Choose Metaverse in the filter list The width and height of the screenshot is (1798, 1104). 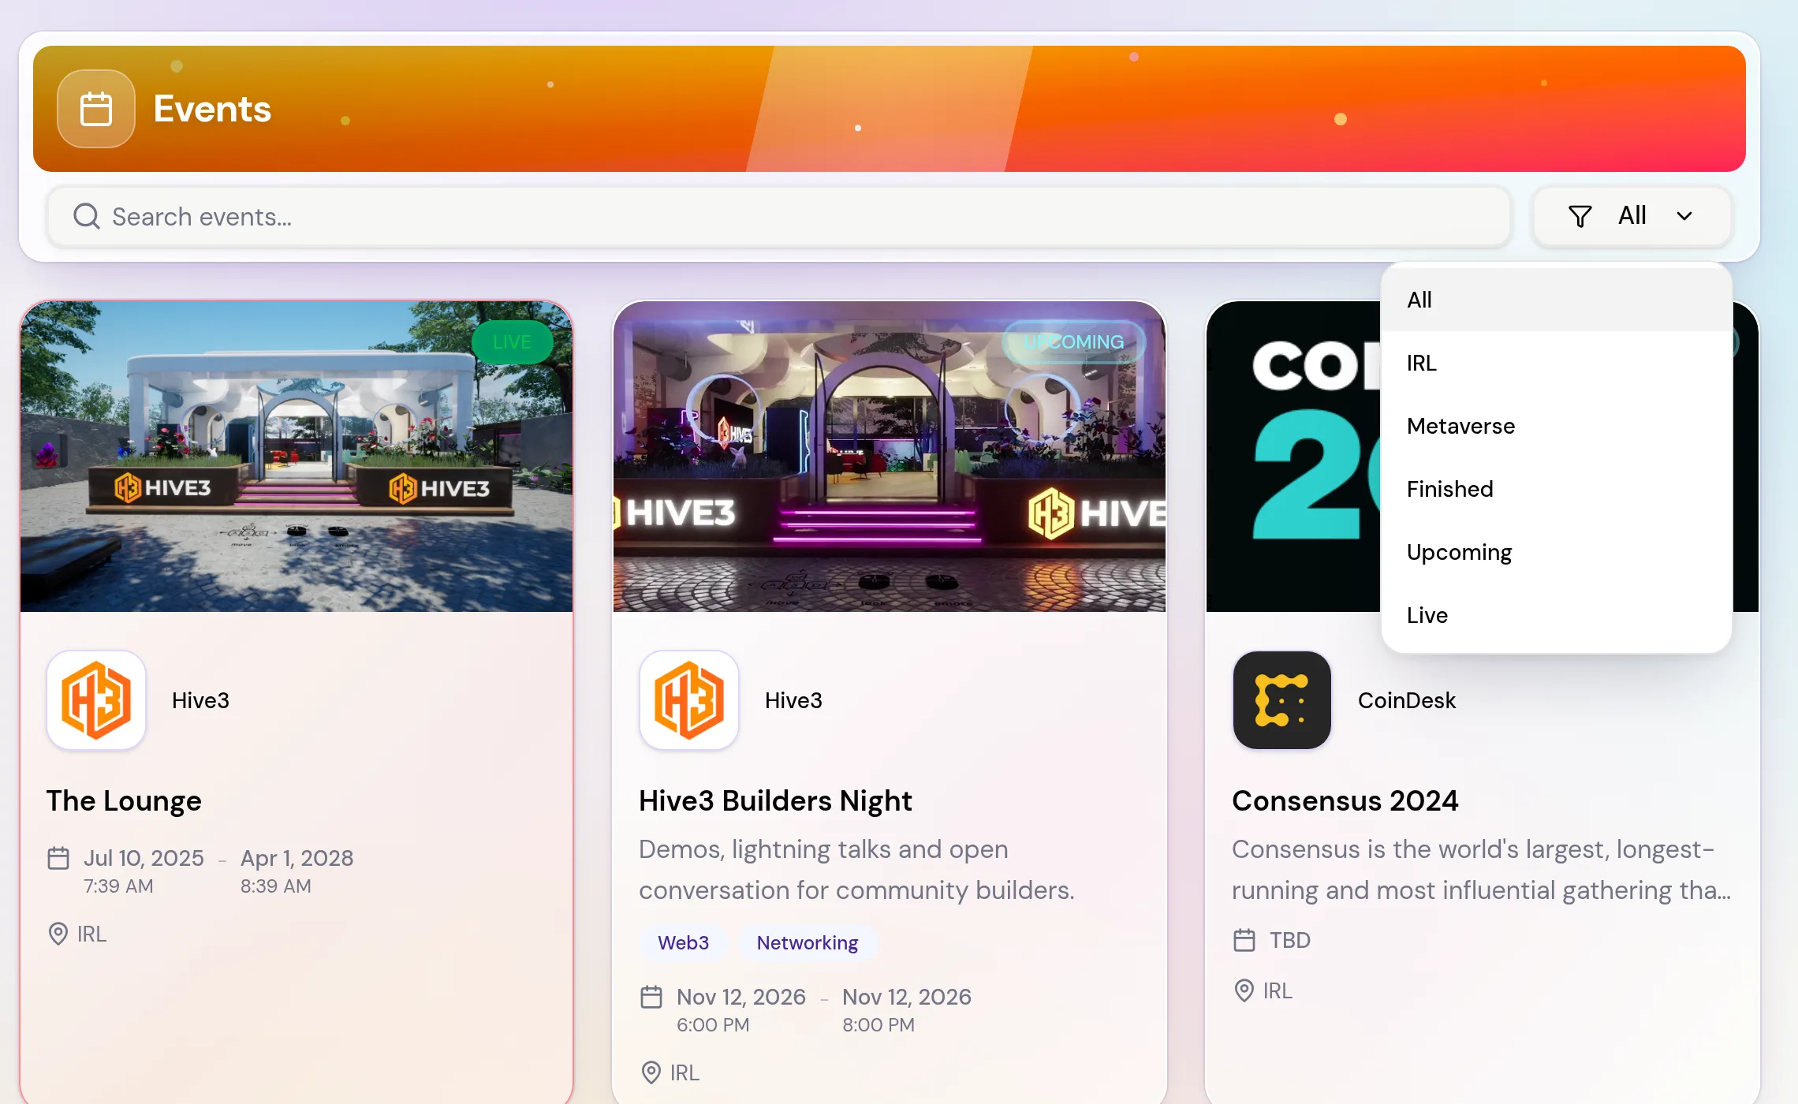coord(1557,426)
